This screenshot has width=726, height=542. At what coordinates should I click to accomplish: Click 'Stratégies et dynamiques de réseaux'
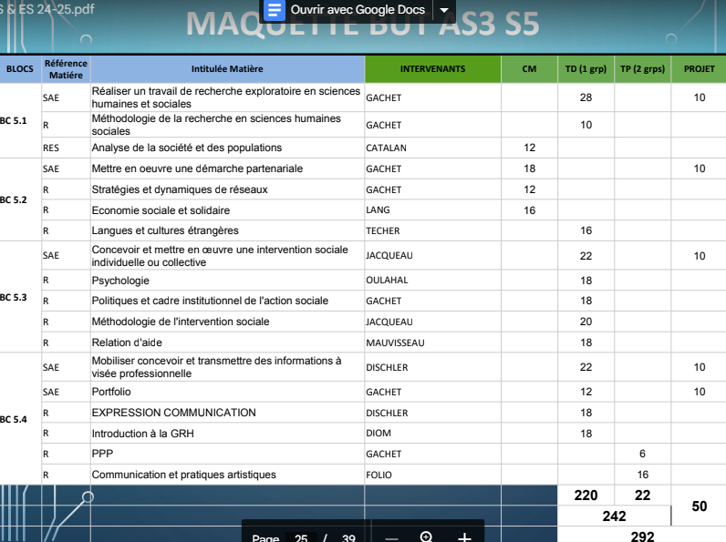pos(180,189)
